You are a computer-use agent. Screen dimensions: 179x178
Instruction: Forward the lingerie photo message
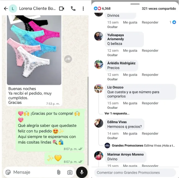click(68, 59)
